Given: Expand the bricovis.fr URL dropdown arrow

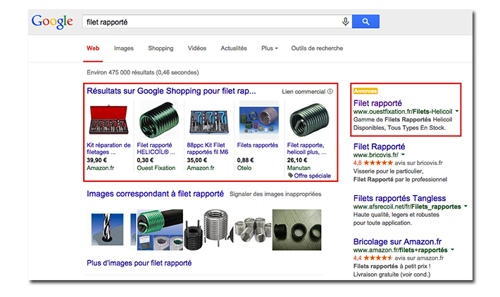Looking at the screenshot, I should tap(403, 154).
